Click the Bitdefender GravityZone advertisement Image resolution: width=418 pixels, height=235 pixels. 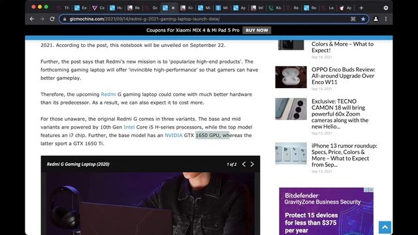[x=327, y=211]
